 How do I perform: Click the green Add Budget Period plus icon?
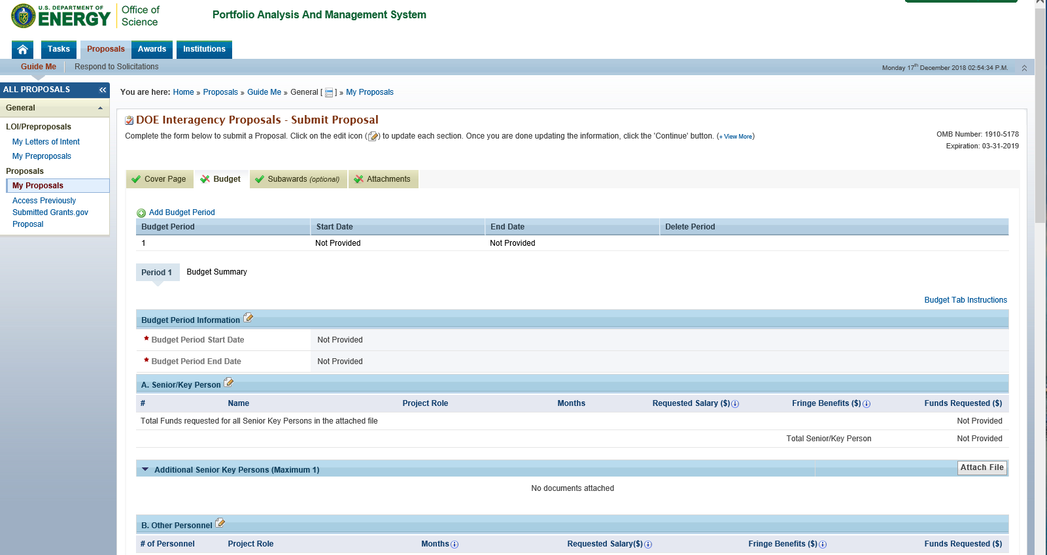[x=141, y=213]
